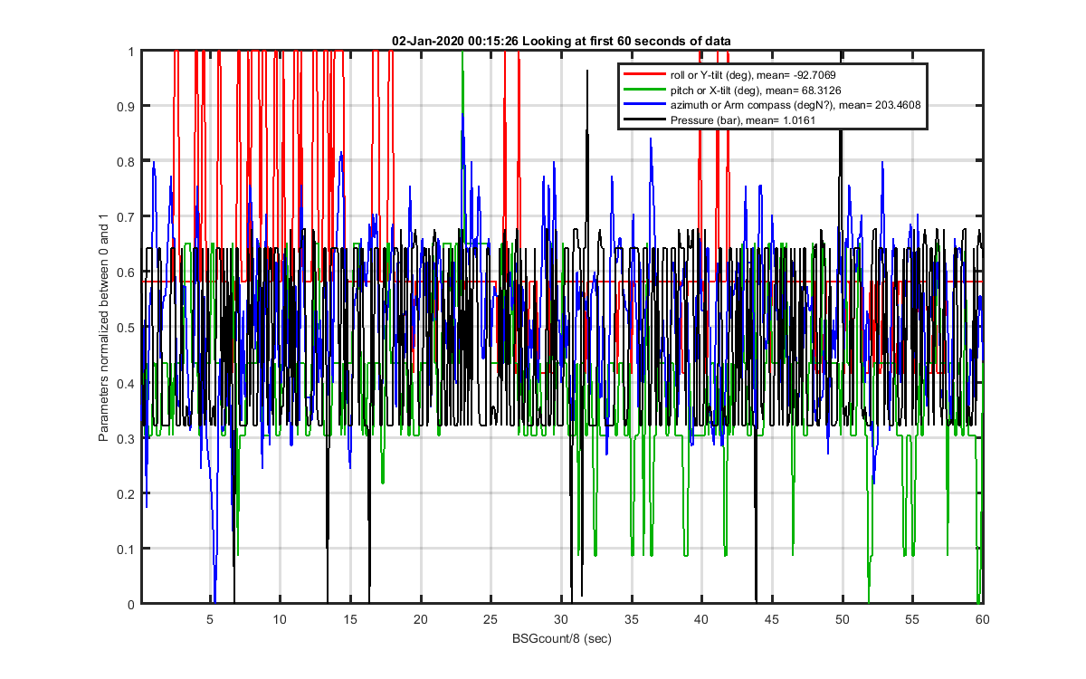
Task: Click x-axis tick label 5
Action: point(210,619)
